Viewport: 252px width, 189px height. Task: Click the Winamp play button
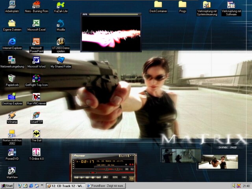tap(82, 178)
